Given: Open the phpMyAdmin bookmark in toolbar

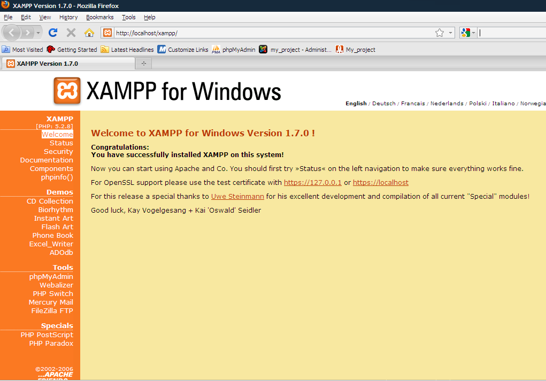Looking at the screenshot, I should 234,49.
